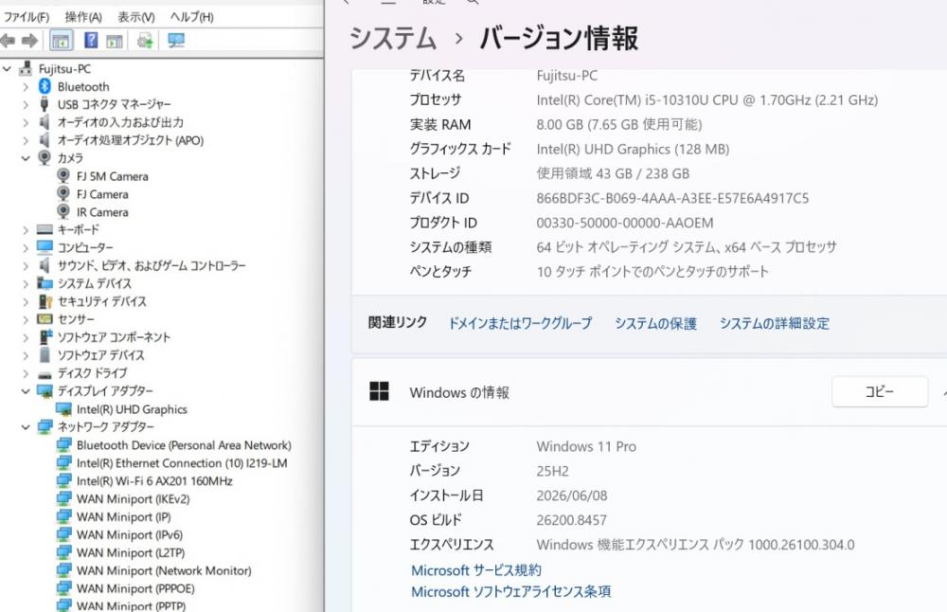The width and height of the screenshot is (947, 612).
Task: Open Microsoft サービス規約 link
Action: [476, 570]
